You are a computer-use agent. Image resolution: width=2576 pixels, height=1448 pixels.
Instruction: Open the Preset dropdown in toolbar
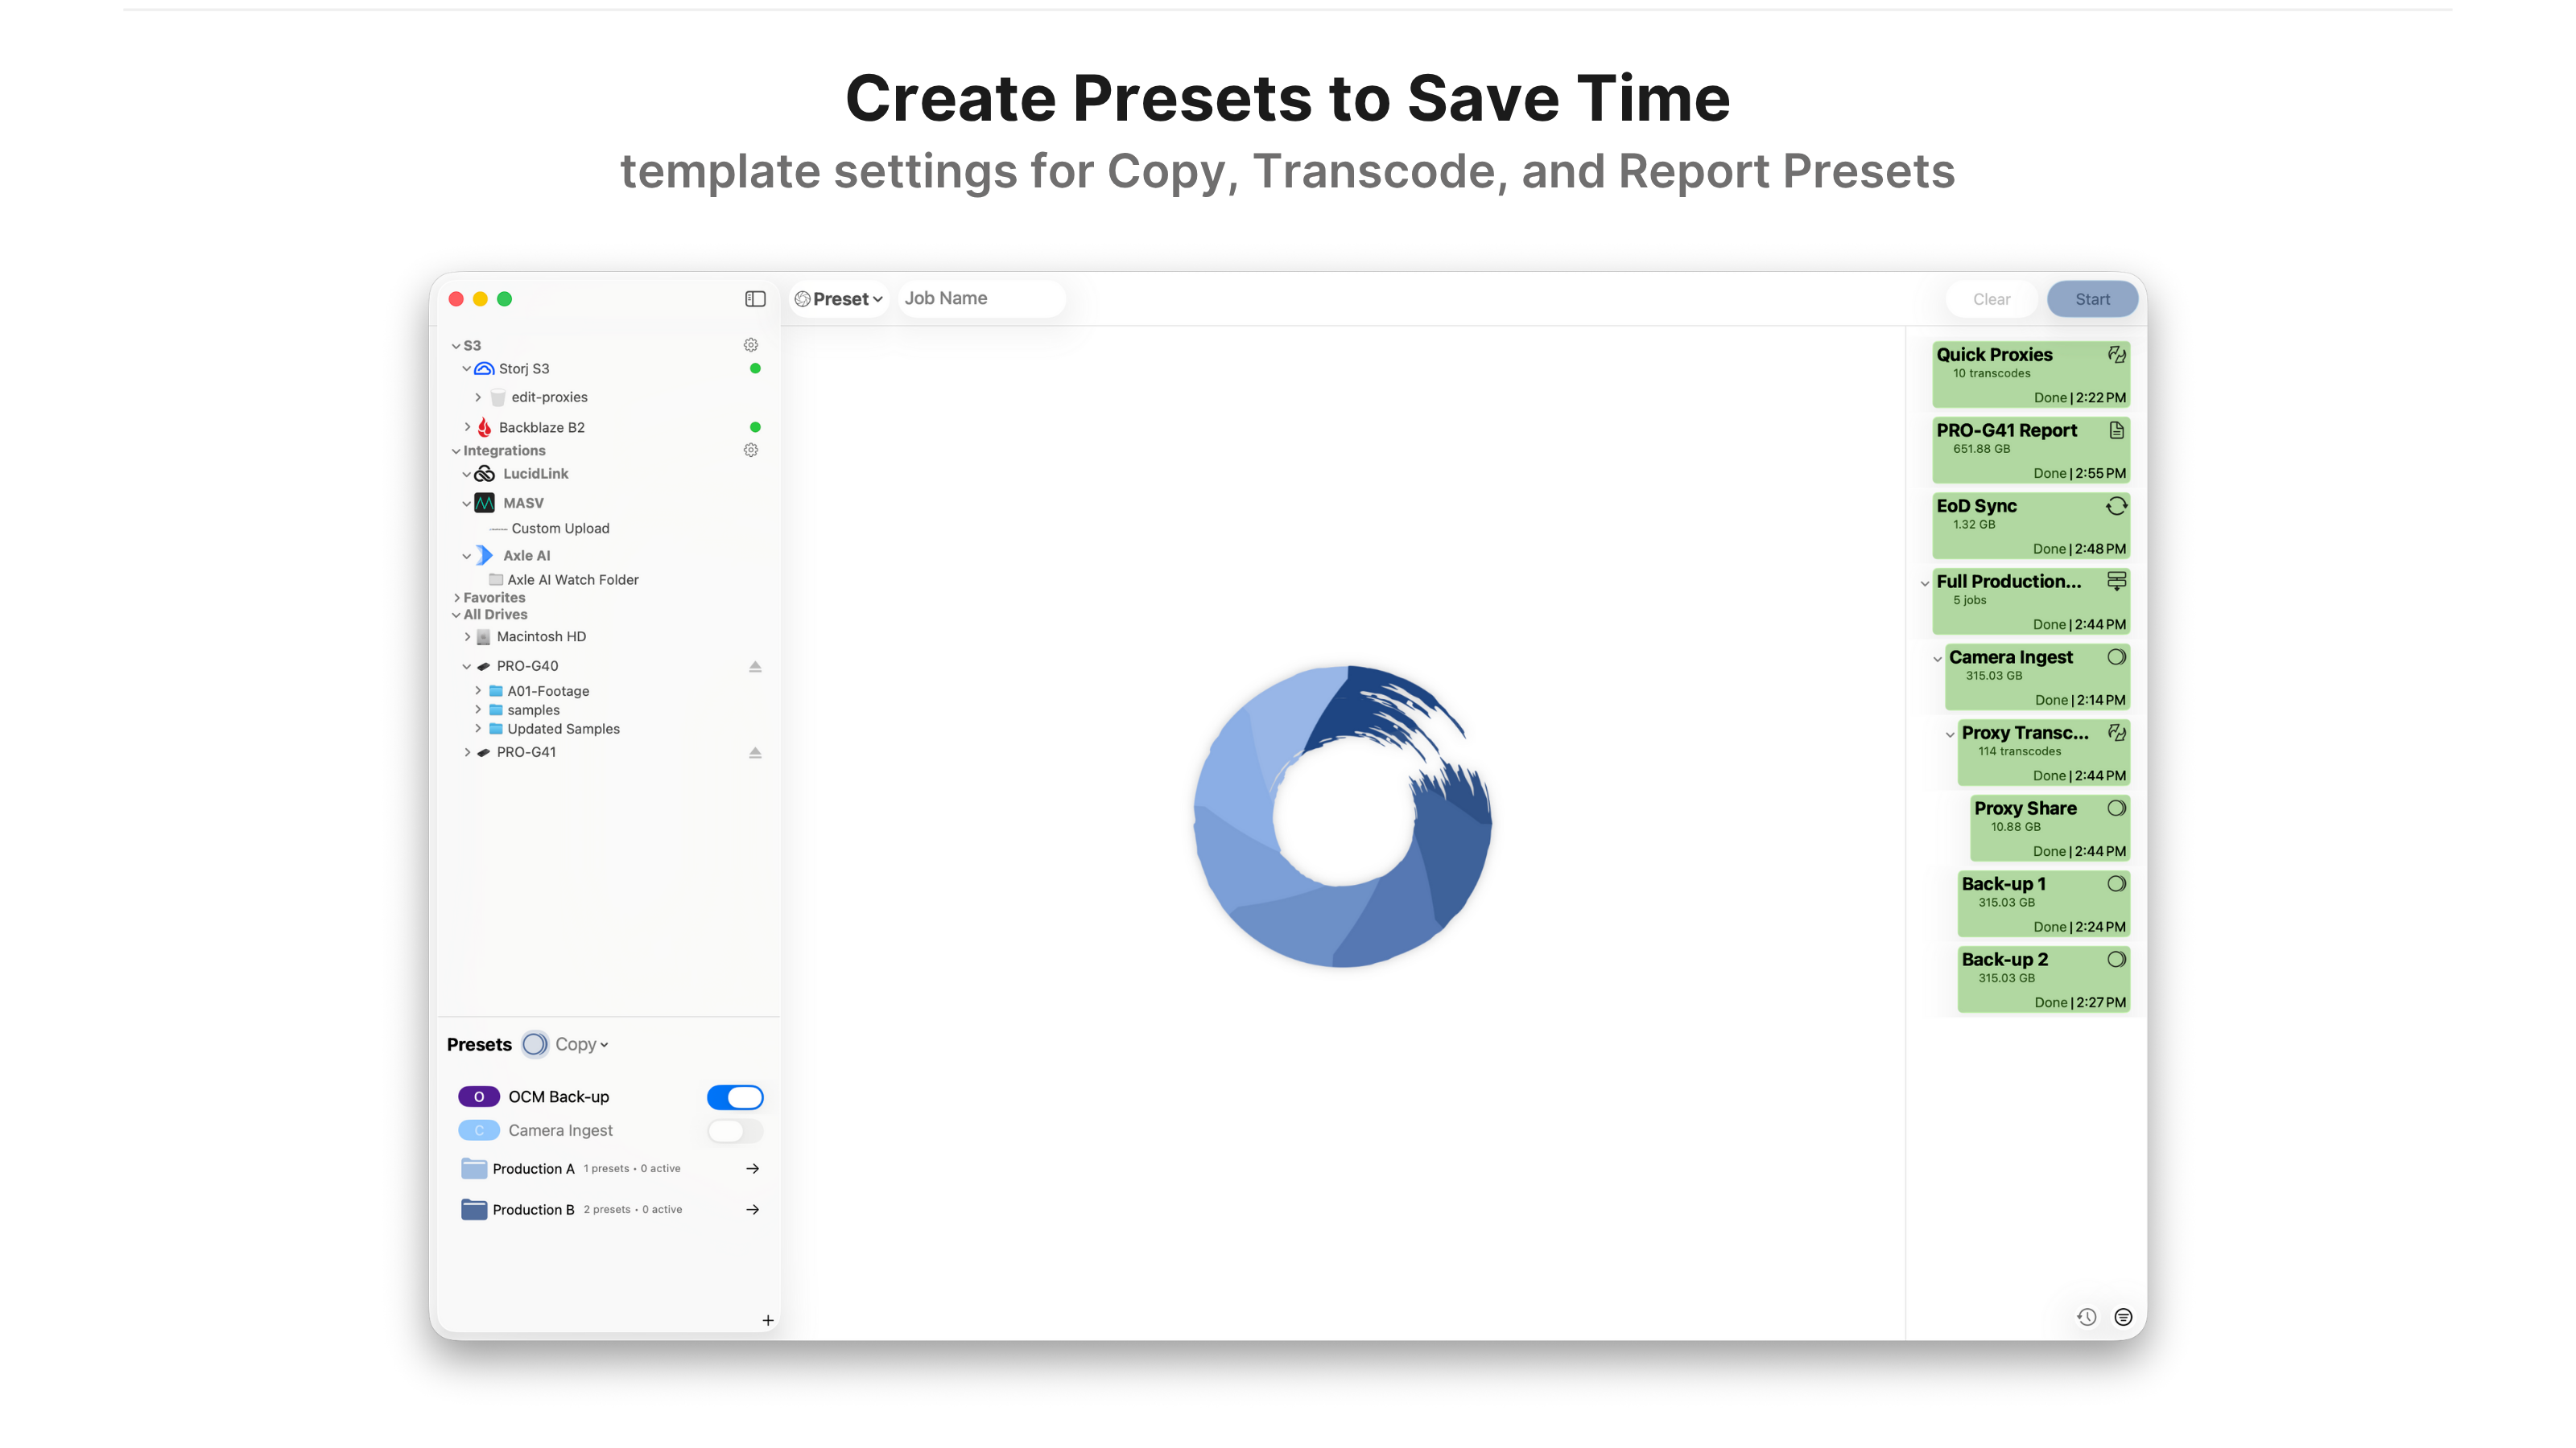tap(839, 298)
